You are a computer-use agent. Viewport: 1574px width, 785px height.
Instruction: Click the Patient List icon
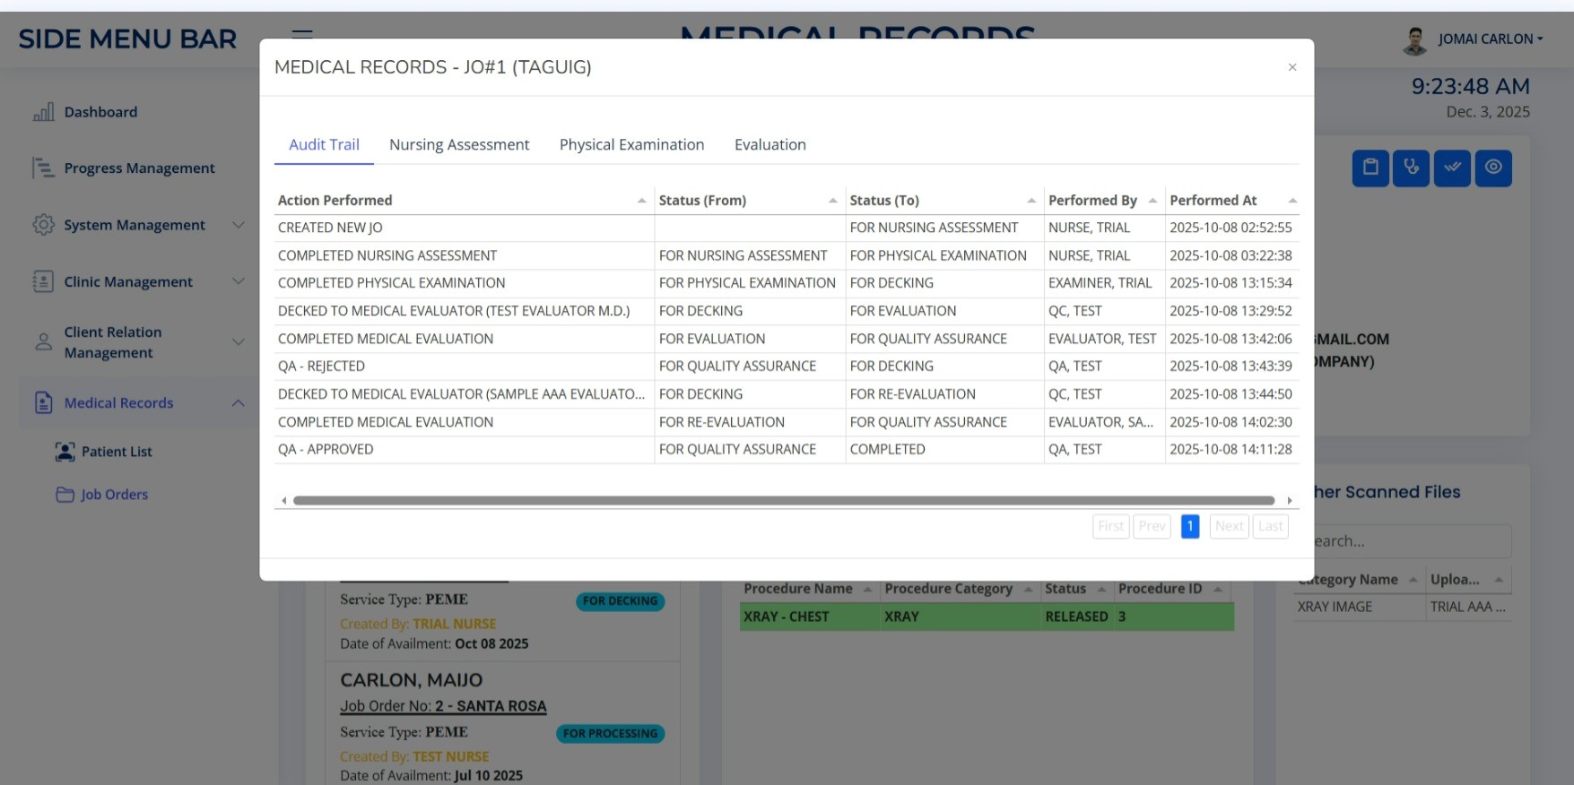point(65,452)
